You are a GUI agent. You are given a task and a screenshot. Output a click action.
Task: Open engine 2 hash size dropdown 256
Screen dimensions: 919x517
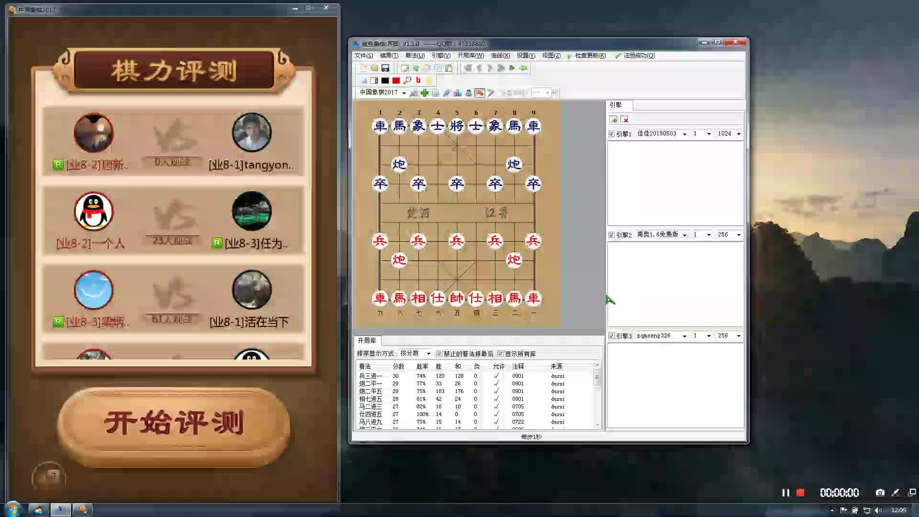[x=739, y=235]
